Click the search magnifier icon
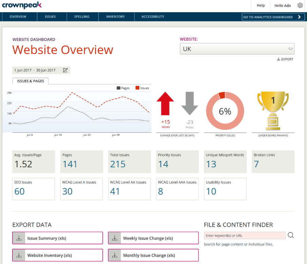Screen dimensions: 307x264 point(291,235)
